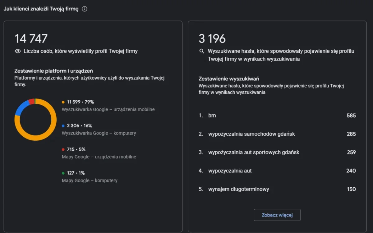
Task: Select 'wypożyczalnia aut sportowych gdańsk' row
Action: (x=277, y=152)
